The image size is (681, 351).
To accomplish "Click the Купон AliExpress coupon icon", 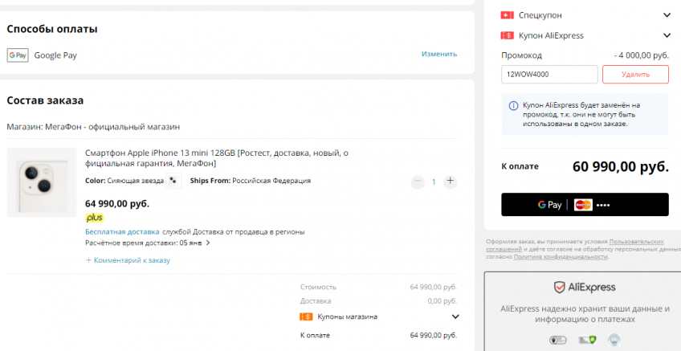I will click(507, 35).
